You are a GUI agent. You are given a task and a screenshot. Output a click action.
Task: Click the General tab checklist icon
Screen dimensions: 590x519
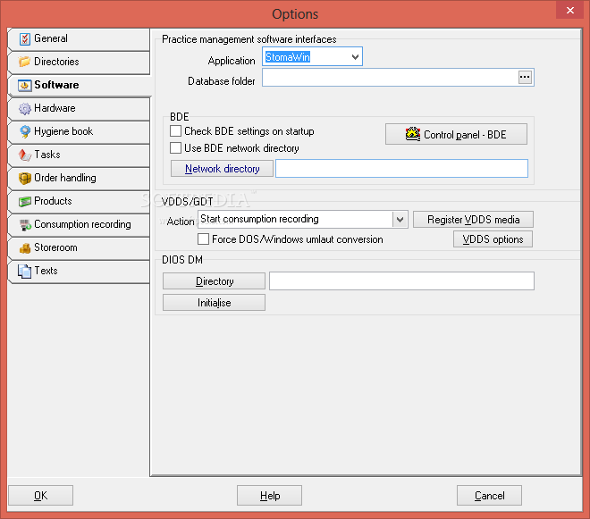(x=25, y=38)
